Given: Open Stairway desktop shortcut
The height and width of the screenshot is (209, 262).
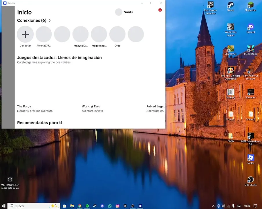Looking at the screenshot, I should click(231, 94).
